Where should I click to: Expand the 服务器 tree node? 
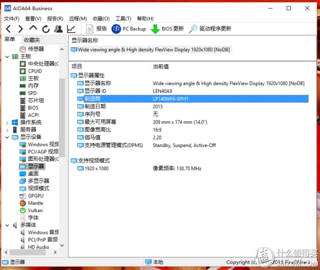click(7, 130)
